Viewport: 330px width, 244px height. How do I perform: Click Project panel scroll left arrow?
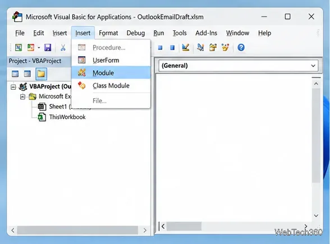(13, 230)
